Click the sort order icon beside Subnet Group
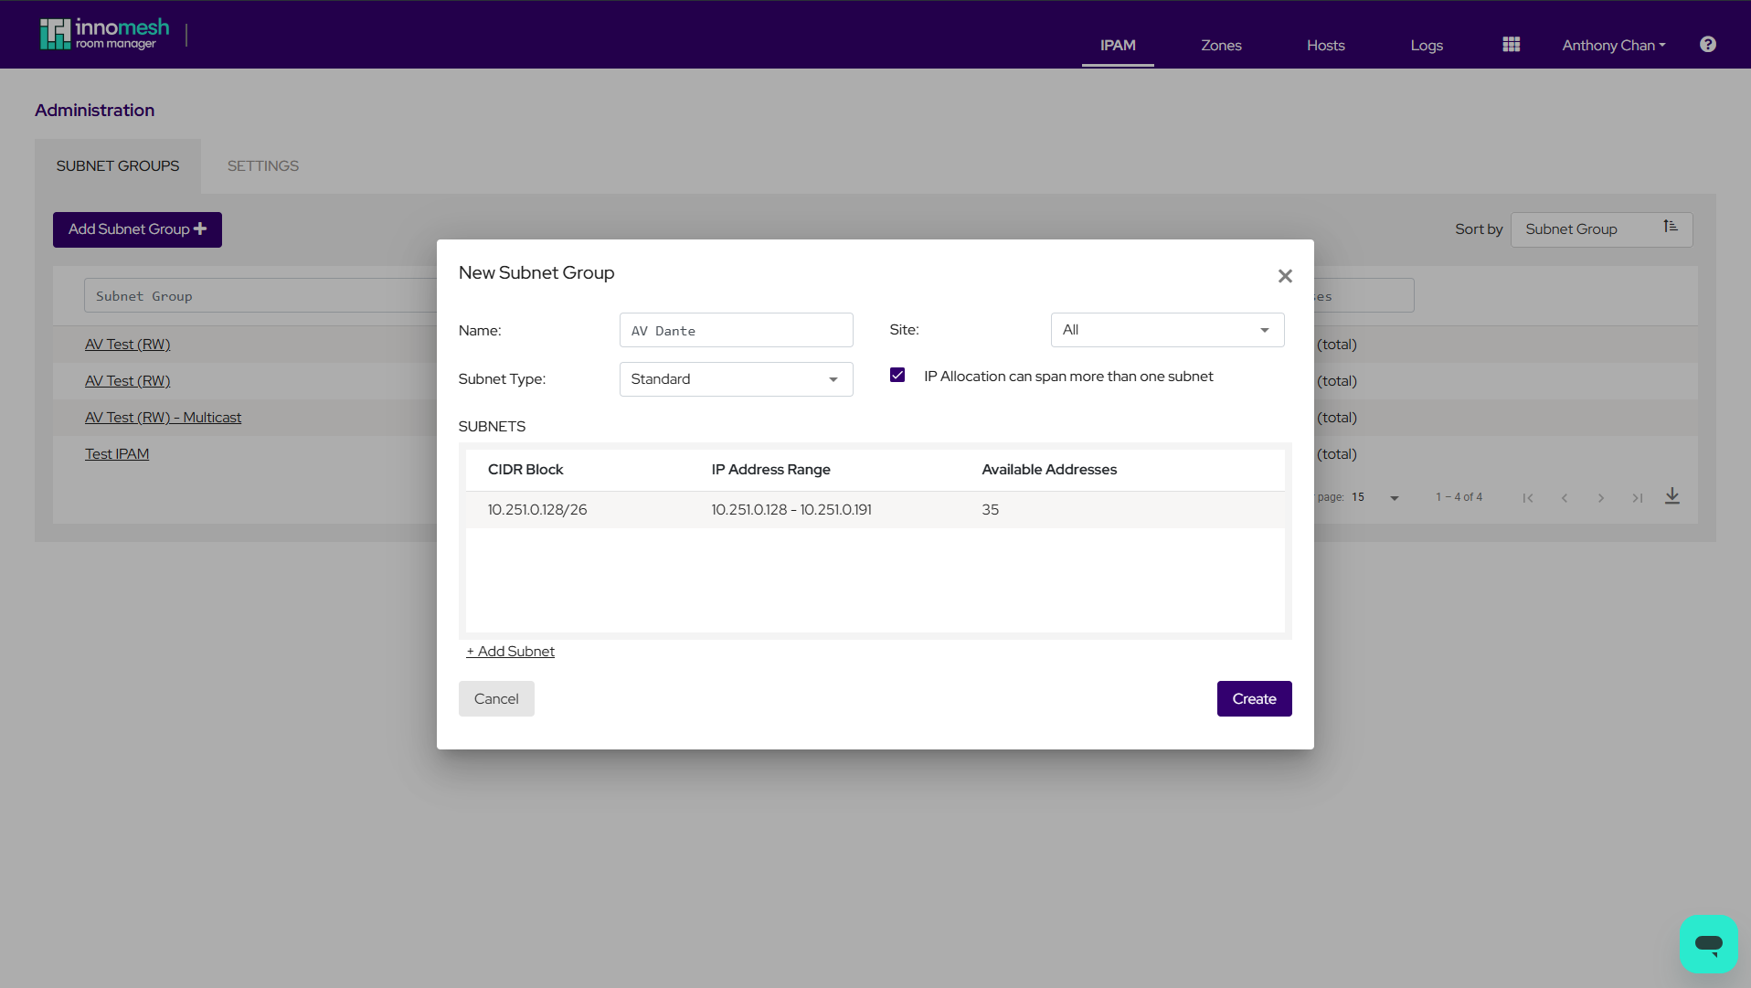The image size is (1751, 988). click(1671, 226)
